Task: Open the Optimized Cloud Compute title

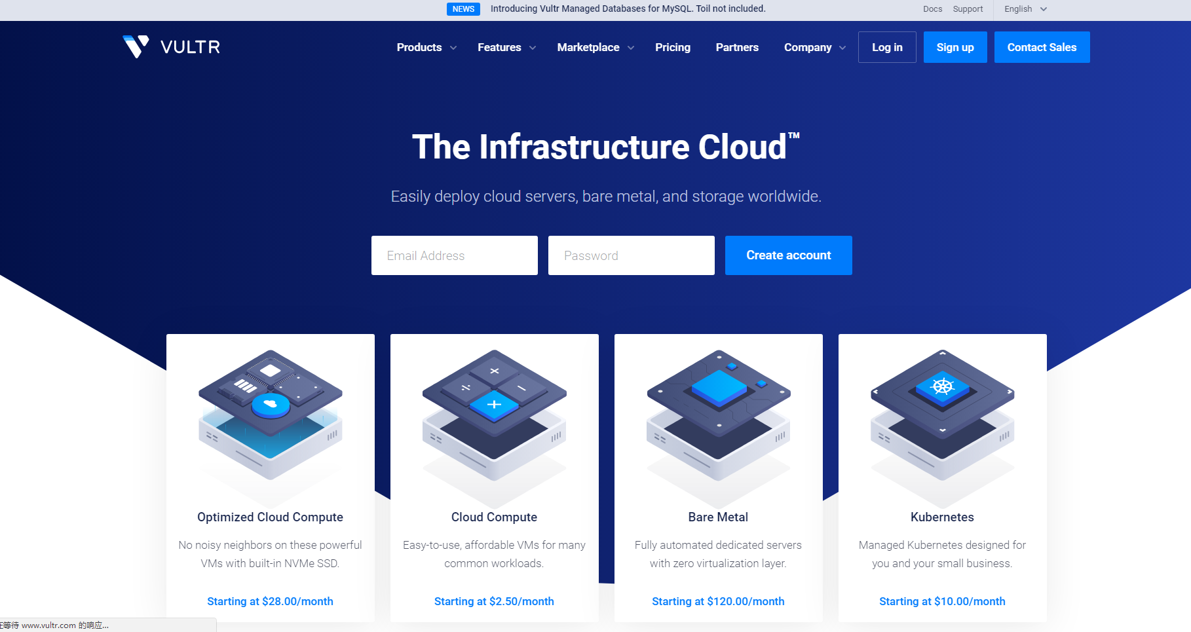Action: click(270, 517)
